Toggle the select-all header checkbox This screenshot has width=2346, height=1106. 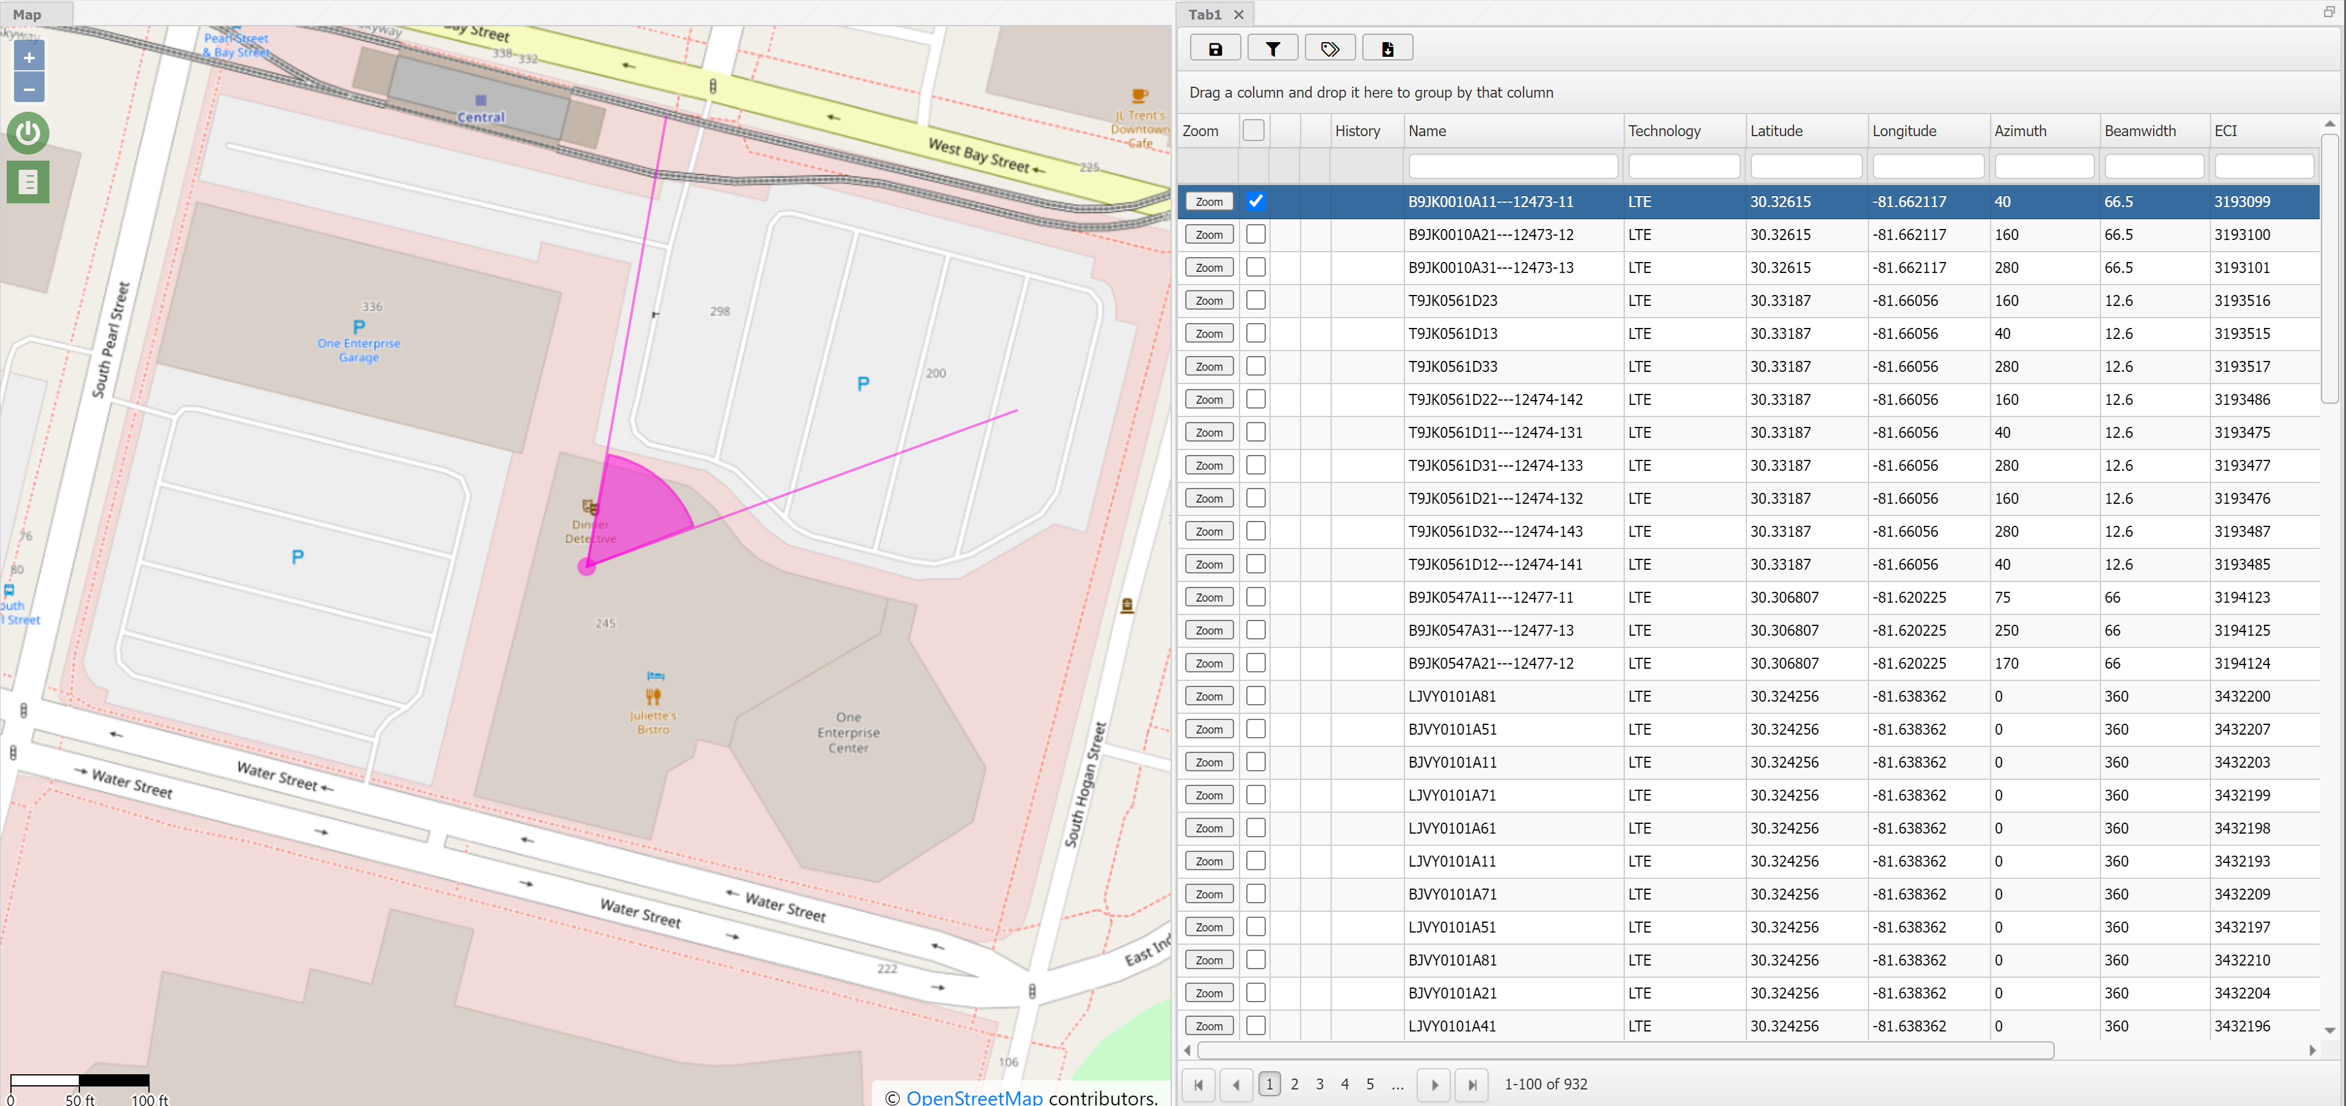pos(1253,130)
